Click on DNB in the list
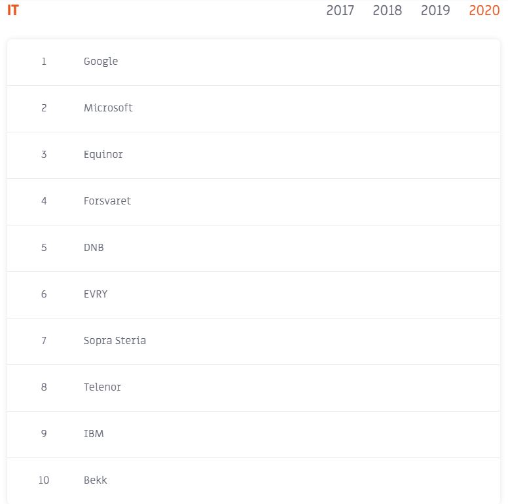Image resolution: width=508 pixels, height=504 pixels. [x=94, y=248]
